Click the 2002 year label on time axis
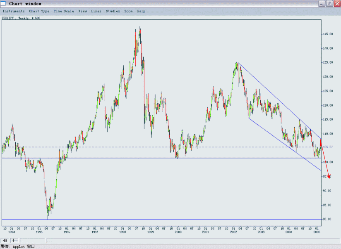The height and width of the screenshot is (249, 341). click(233, 232)
